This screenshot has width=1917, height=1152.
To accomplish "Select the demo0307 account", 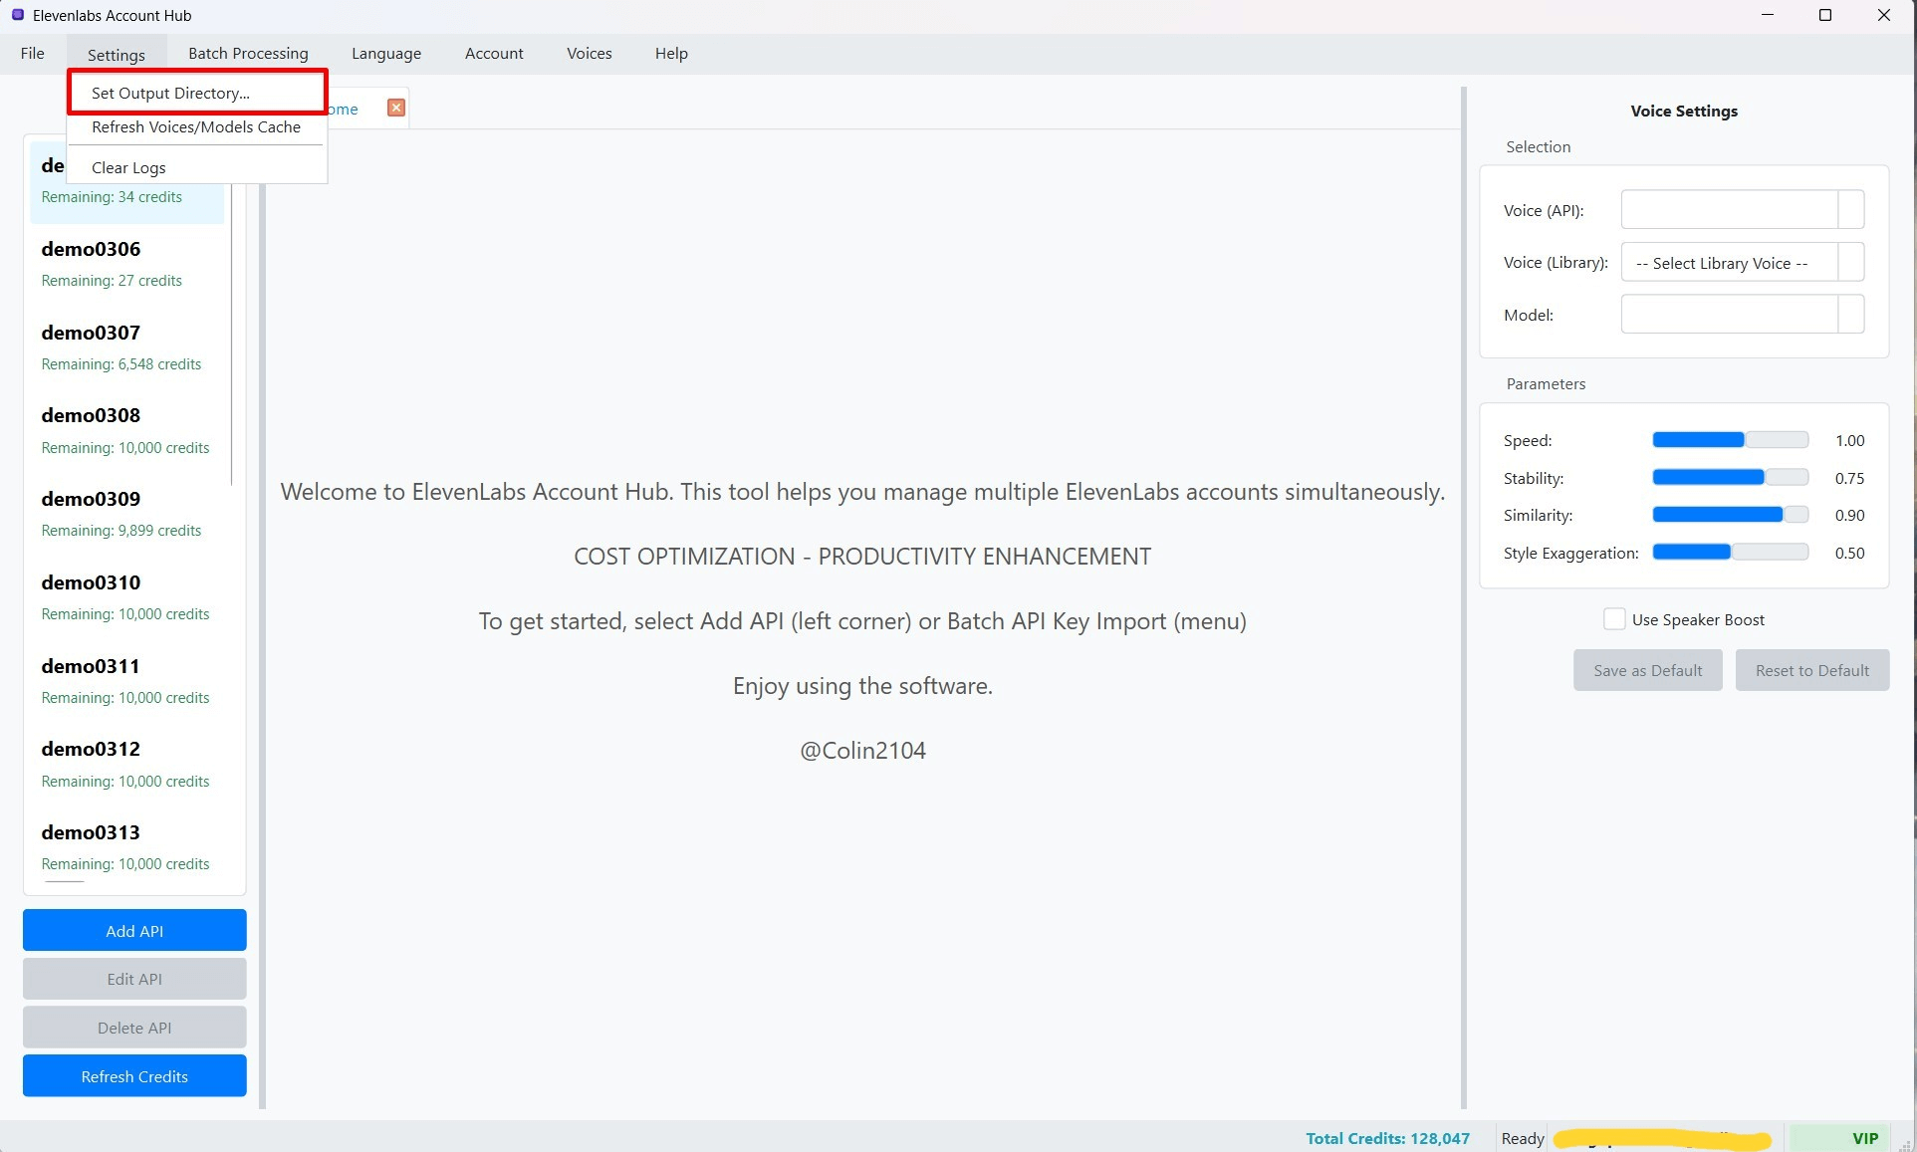I will (x=127, y=347).
